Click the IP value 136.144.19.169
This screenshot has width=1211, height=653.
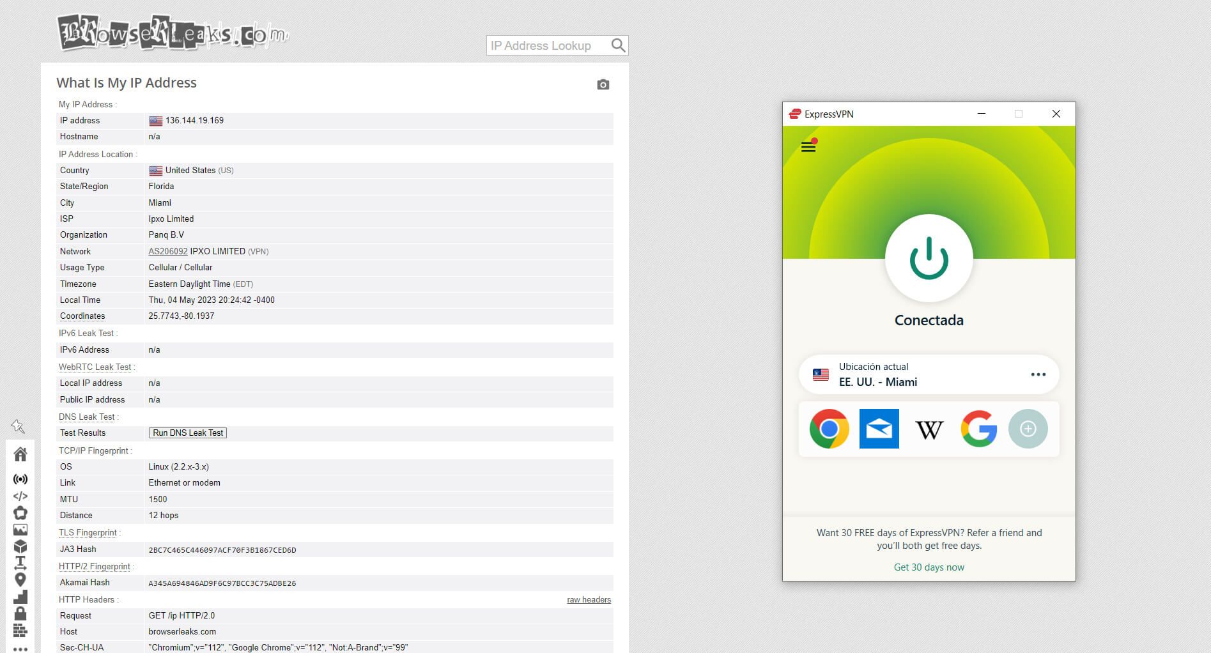(194, 120)
